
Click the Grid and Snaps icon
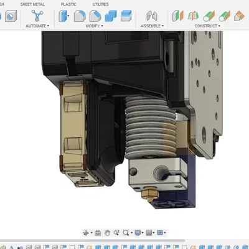coord(149,233)
